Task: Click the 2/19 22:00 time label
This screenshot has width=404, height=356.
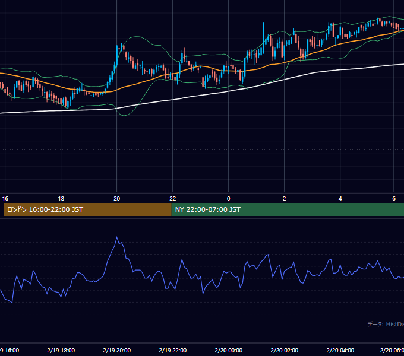Action: coord(173,350)
